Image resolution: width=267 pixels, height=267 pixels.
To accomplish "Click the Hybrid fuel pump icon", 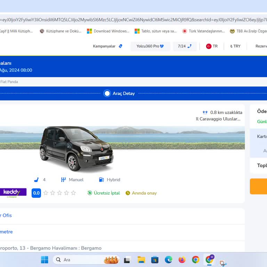I will point(101,180).
